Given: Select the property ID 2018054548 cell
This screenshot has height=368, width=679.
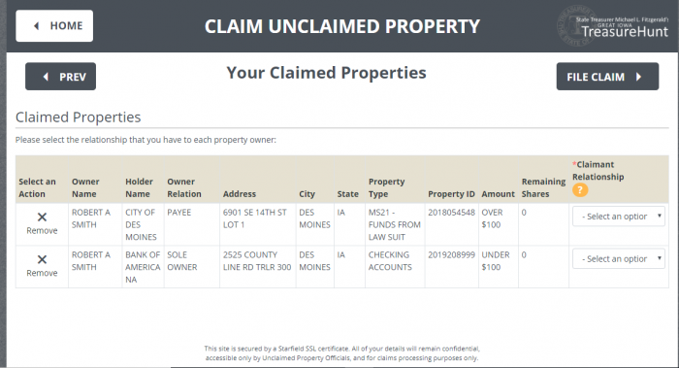Looking at the screenshot, I should pos(451,213).
